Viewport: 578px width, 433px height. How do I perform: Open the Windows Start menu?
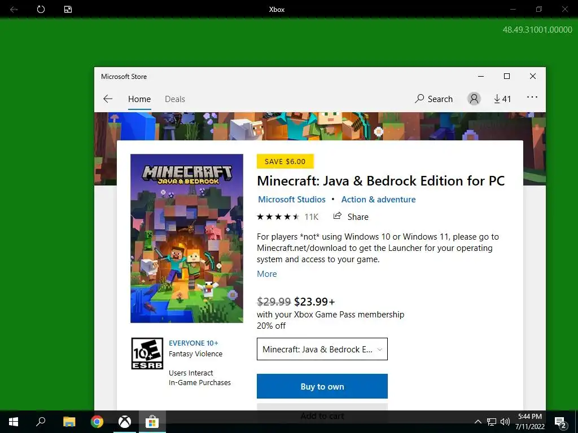[x=14, y=422]
